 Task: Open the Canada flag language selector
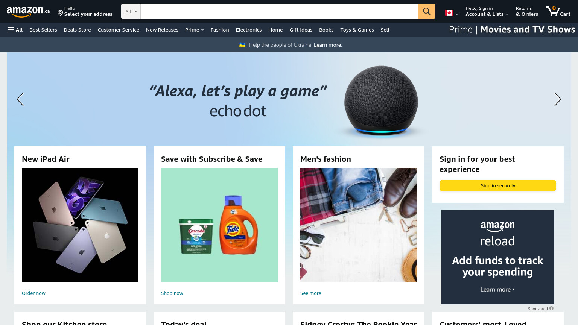[452, 13]
